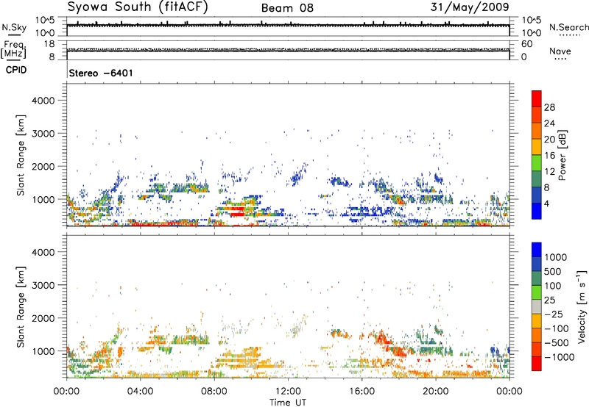This screenshot has width=589, height=407.
Task: Click the 'Stereo -6401' text
Action: (x=101, y=73)
